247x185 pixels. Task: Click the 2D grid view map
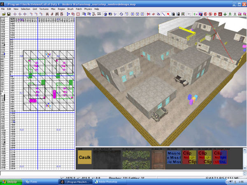click(42, 93)
